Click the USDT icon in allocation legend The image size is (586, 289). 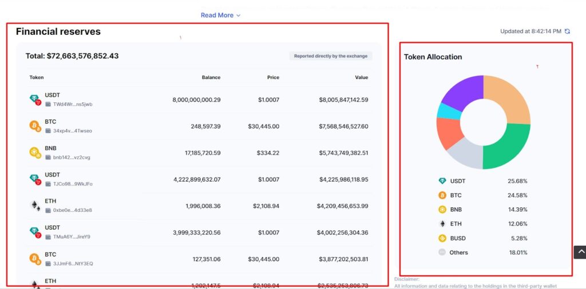(x=442, y=181)
